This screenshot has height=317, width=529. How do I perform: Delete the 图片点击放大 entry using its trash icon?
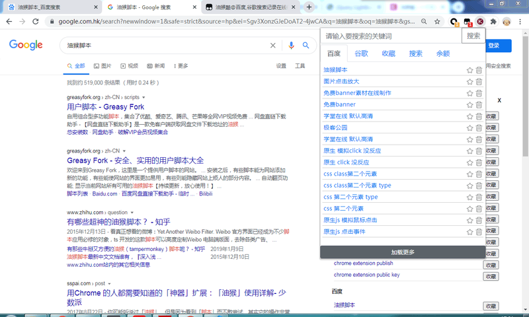tap(479, 81)
